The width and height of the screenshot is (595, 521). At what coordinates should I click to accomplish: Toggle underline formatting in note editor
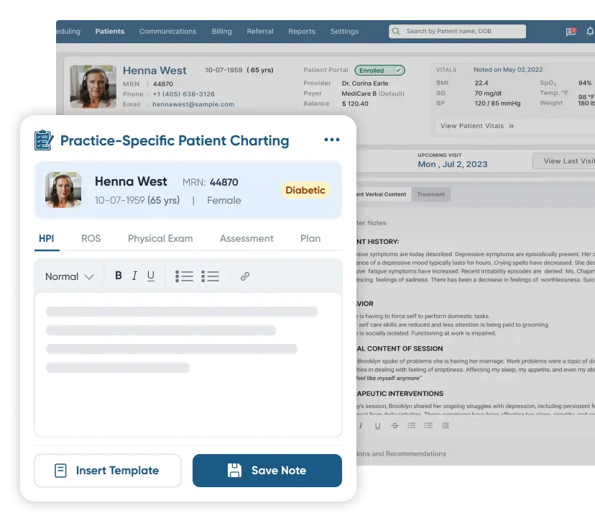click(x=151, y=276)
